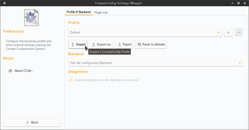249x130 pixels.
Task: Click the Preferences heading
Action: [x=14, y=31]
